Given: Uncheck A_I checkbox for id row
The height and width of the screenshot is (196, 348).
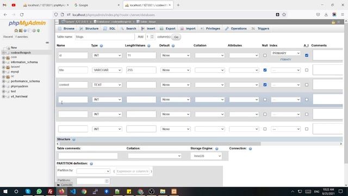Looking at the screenshot, I should click(307, 56).
